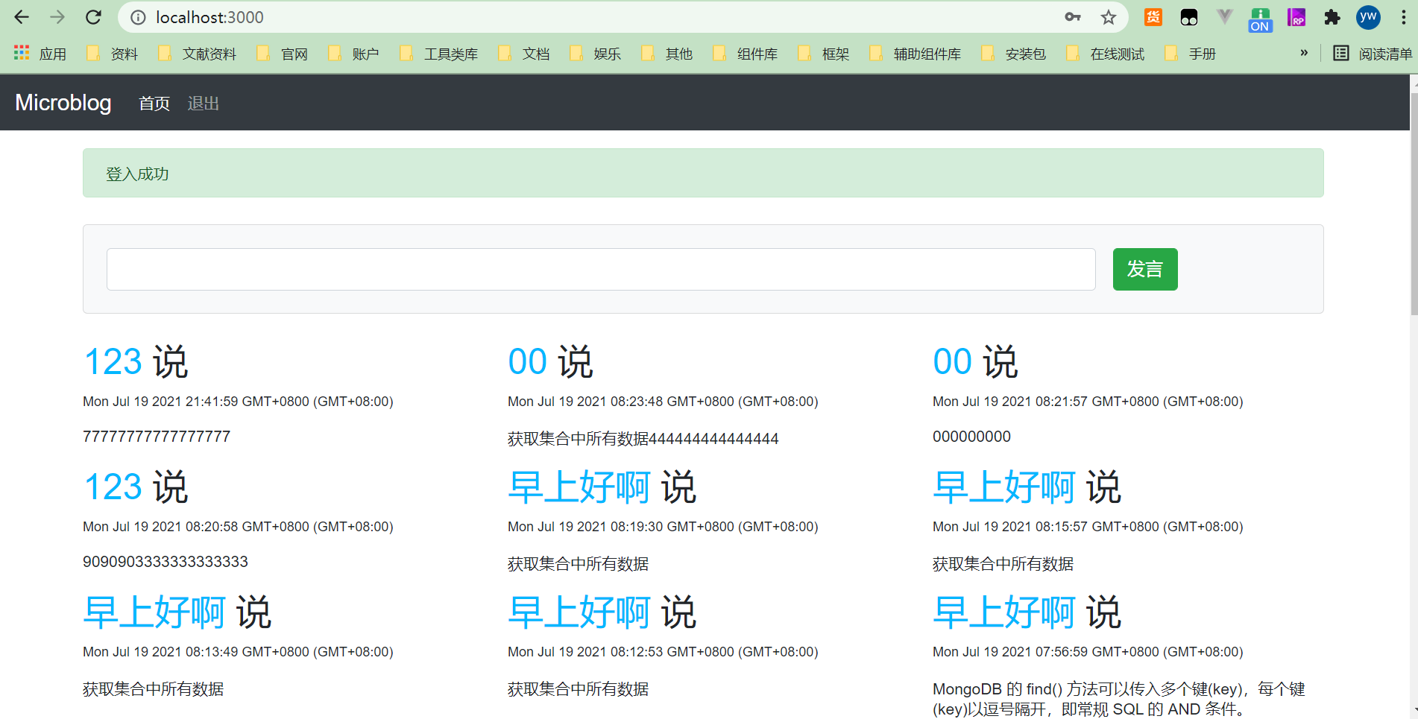Click the Microblog brand logo

pos(63,102)
